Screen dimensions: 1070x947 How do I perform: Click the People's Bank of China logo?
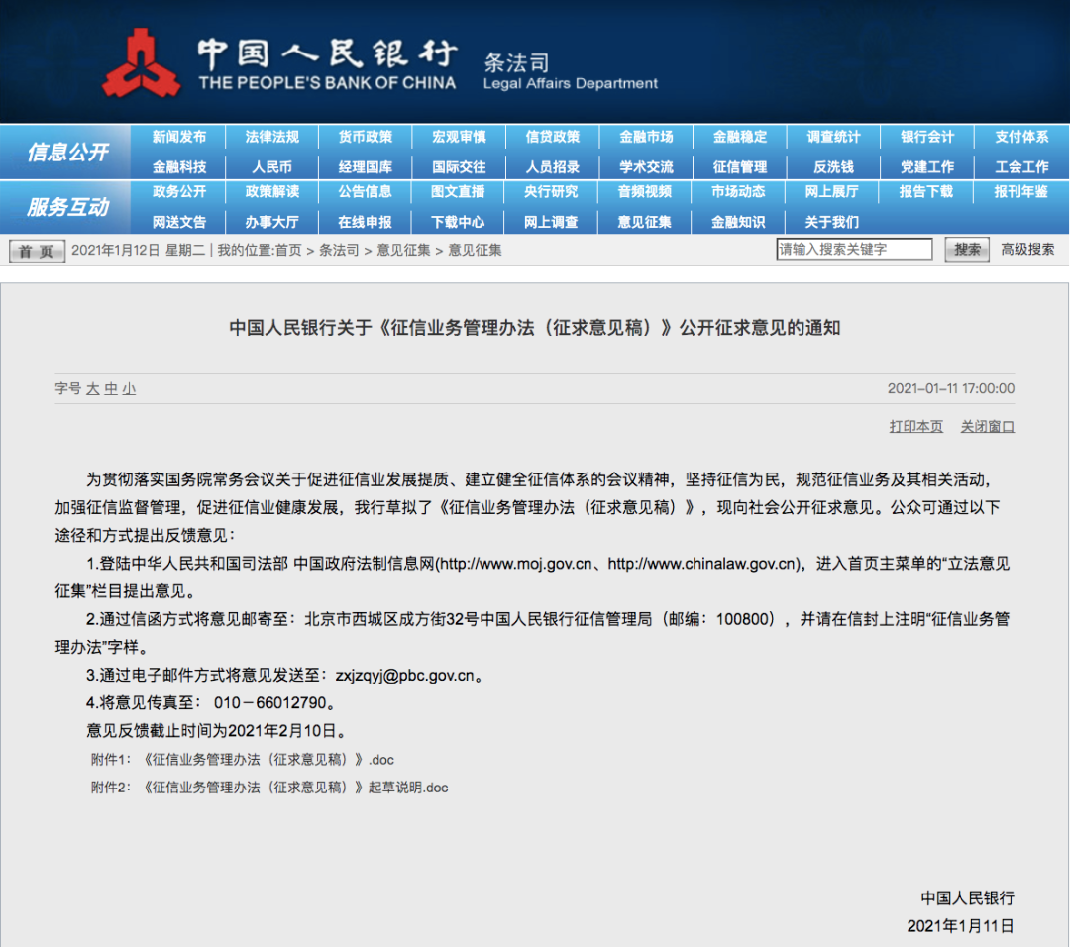coord(144,59)
